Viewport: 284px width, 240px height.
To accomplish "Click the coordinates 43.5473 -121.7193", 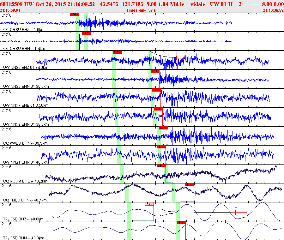I will tap(121, 4).
